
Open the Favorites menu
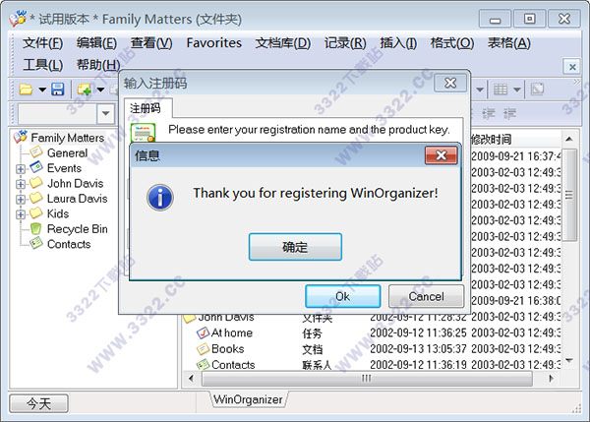(213, 43)
